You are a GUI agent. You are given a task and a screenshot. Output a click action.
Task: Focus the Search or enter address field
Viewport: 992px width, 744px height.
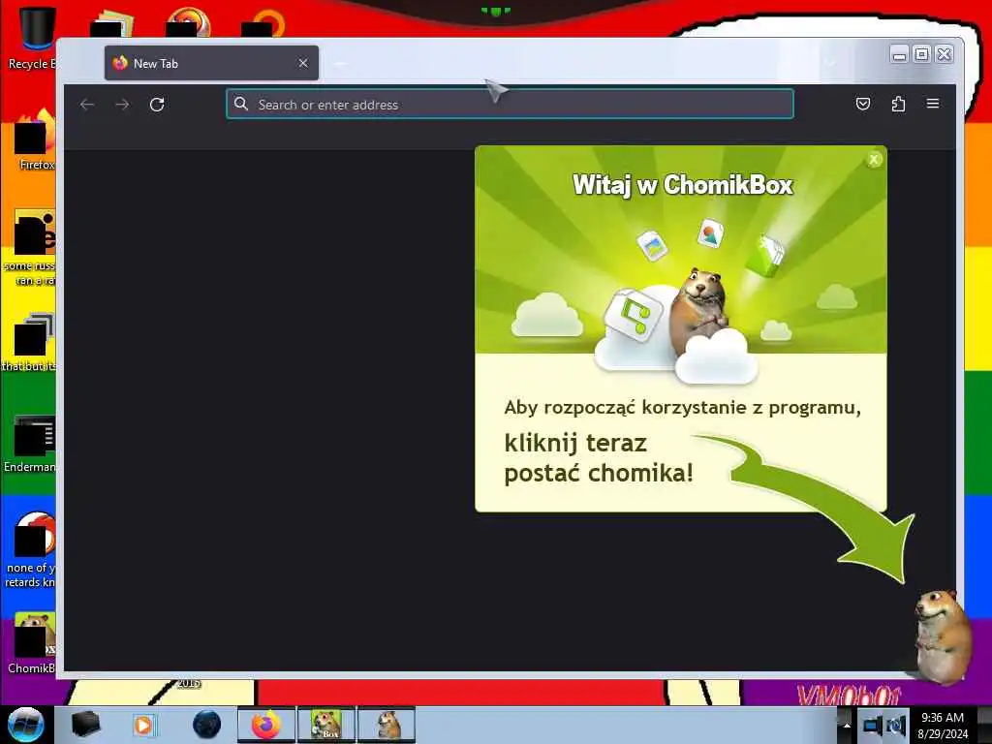pos(510,105)
